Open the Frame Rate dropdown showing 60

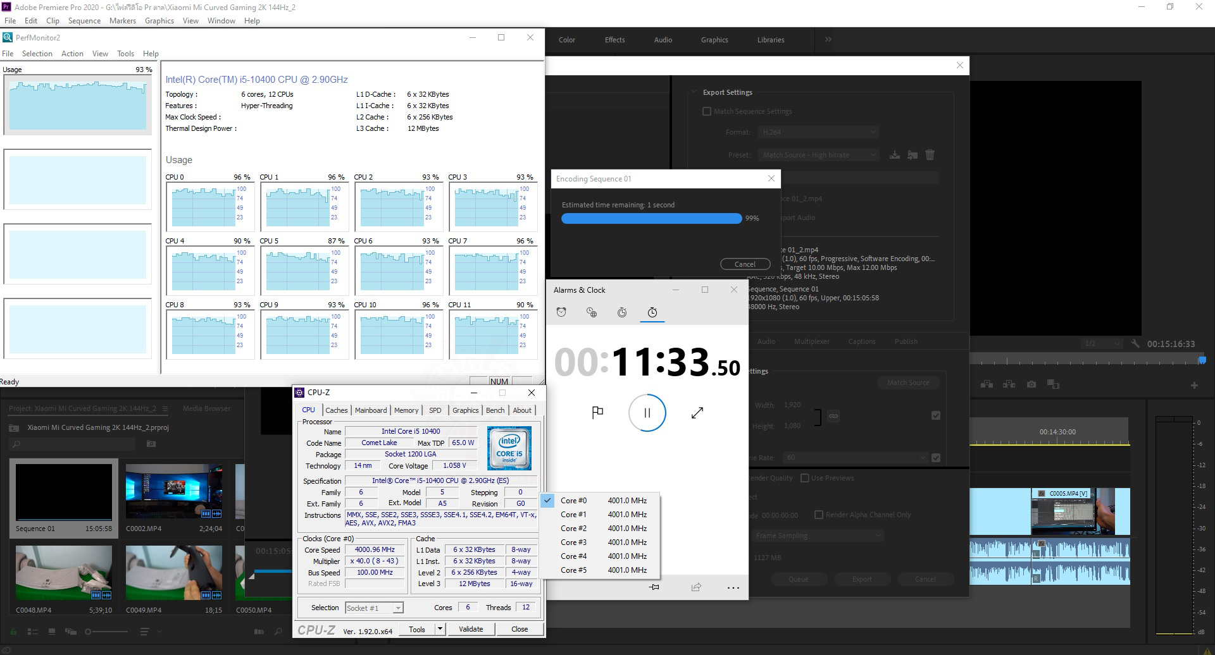[856, 458]
